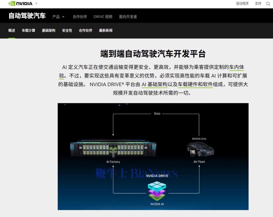Open the DRIVE 视频 menu item
This screenshot has height=217, width=273.
pyautogui.click(x=103, y=17)
